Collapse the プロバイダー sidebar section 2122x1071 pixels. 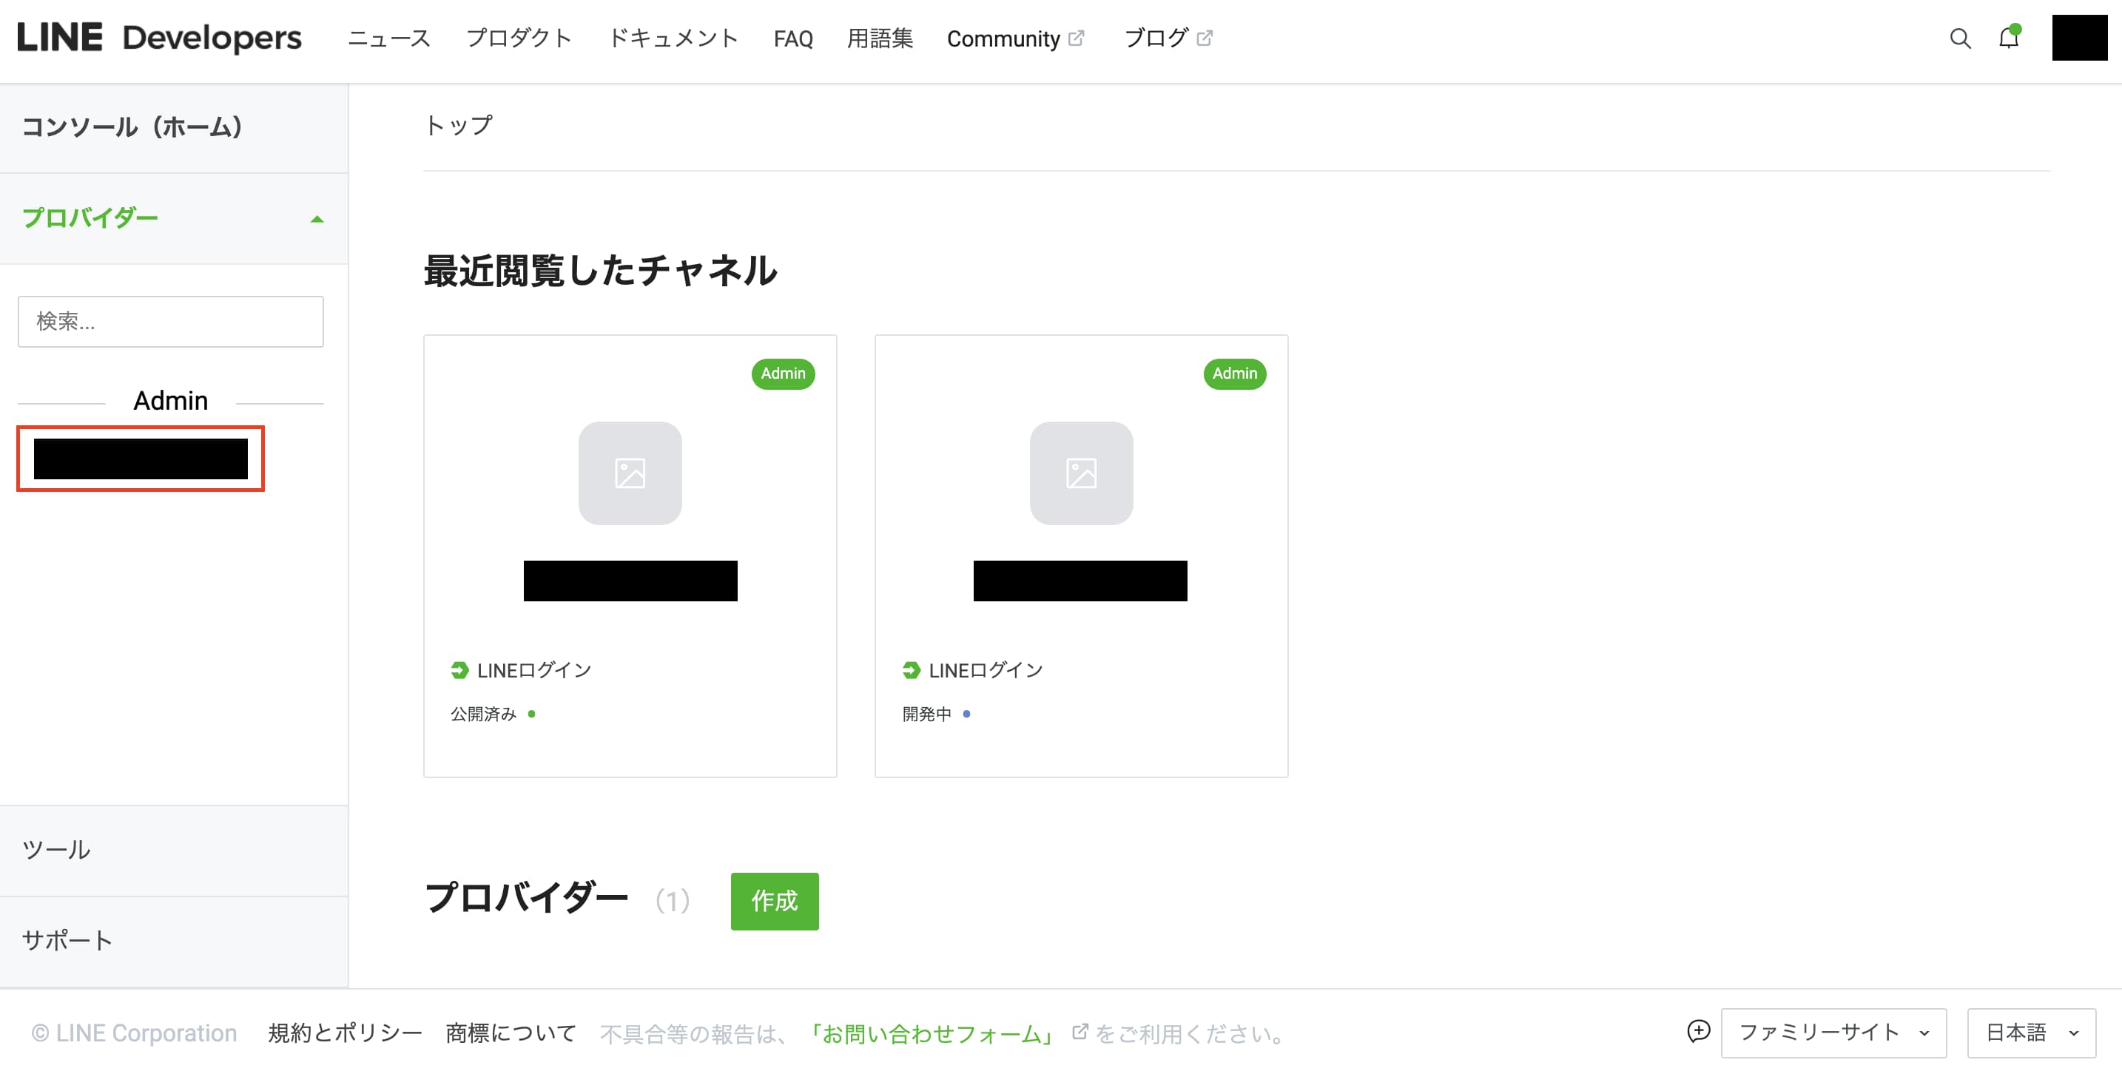coord(317,219)
